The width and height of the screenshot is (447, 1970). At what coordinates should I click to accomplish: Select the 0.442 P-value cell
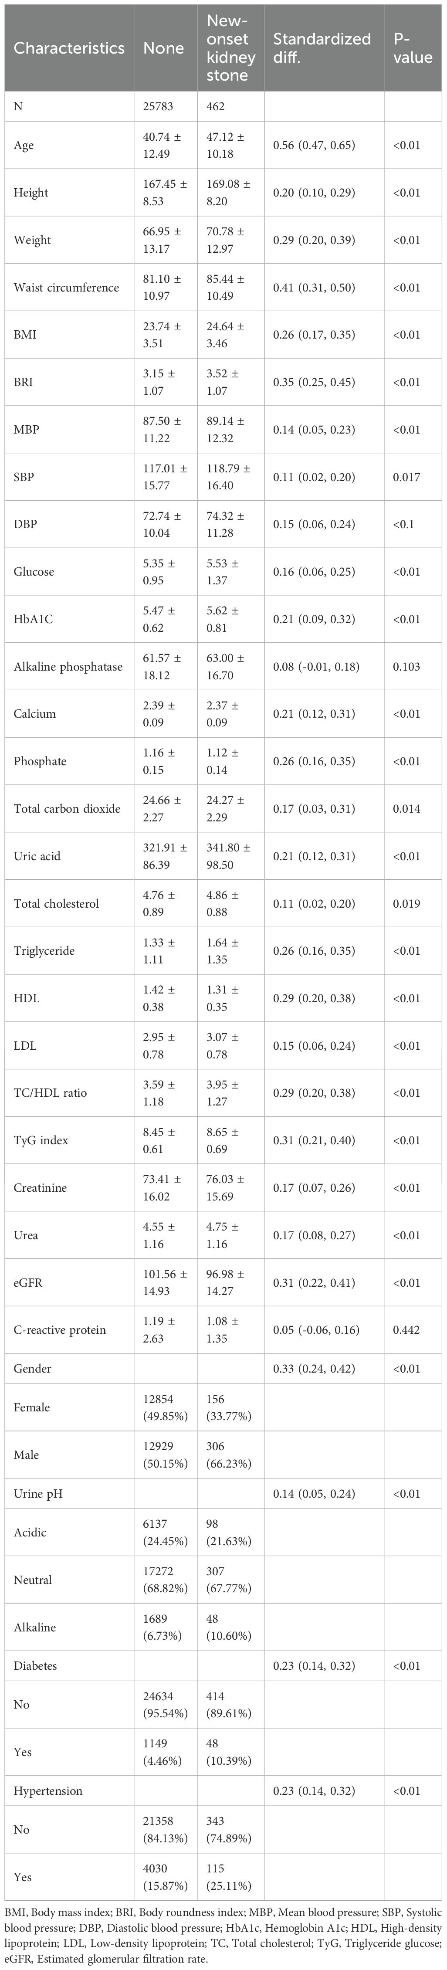[406, 1331]
